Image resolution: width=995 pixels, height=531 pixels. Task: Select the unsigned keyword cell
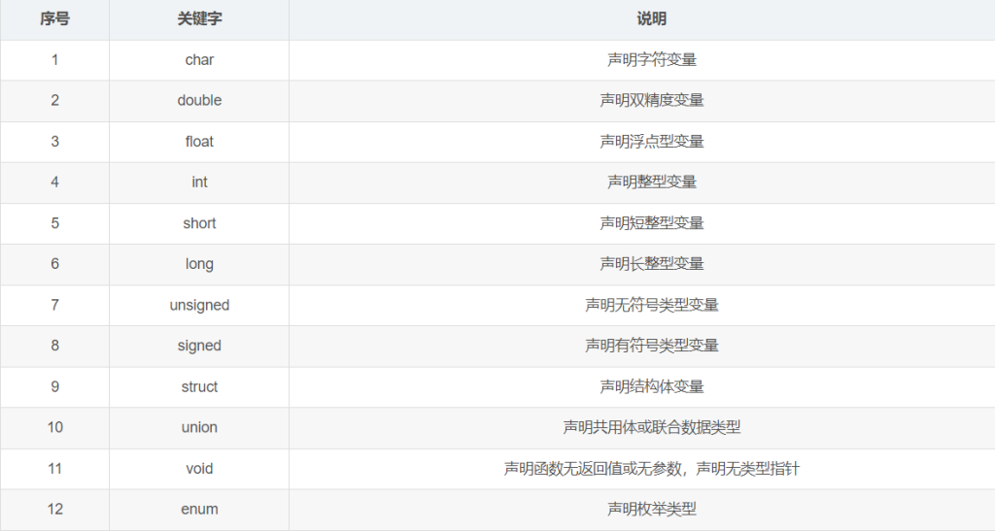[x=199, y=305]
